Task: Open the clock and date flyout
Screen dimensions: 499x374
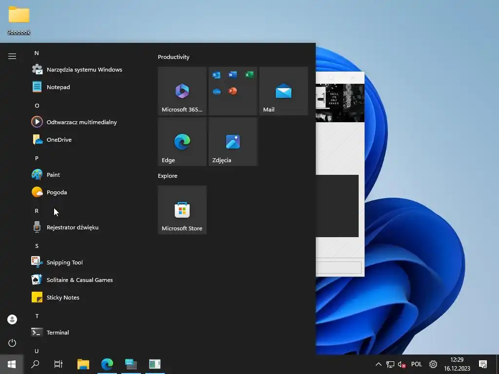Action: click(457, 364)
